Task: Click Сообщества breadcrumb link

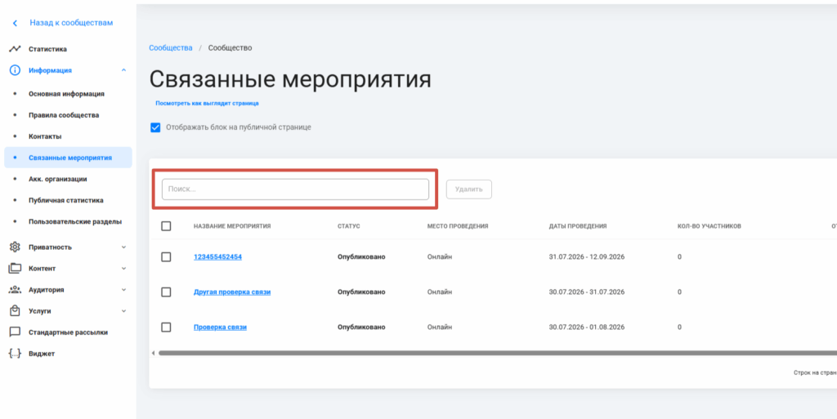Action: click(171, 48)
